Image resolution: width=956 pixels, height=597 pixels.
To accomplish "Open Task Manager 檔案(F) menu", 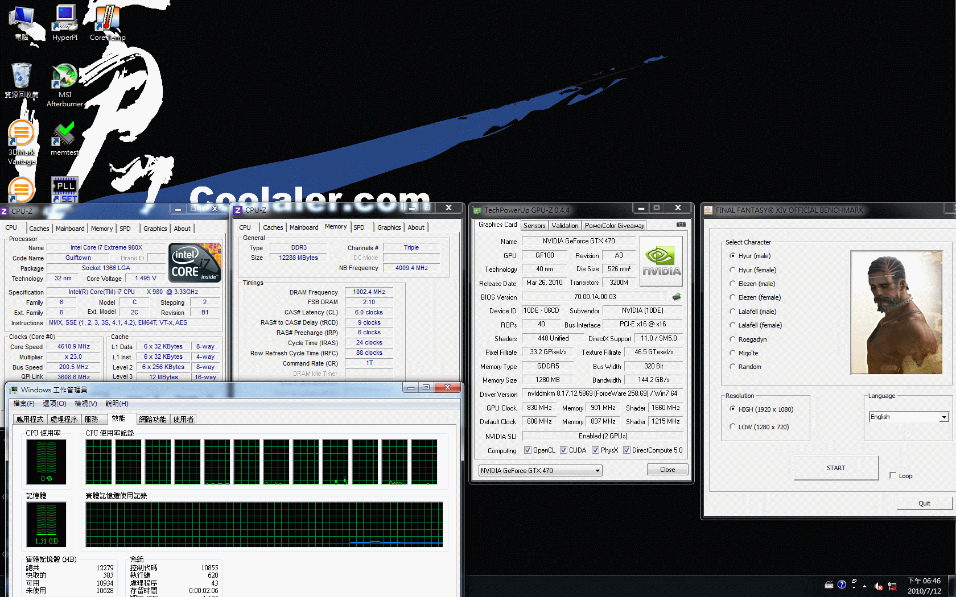I will 24,404.
